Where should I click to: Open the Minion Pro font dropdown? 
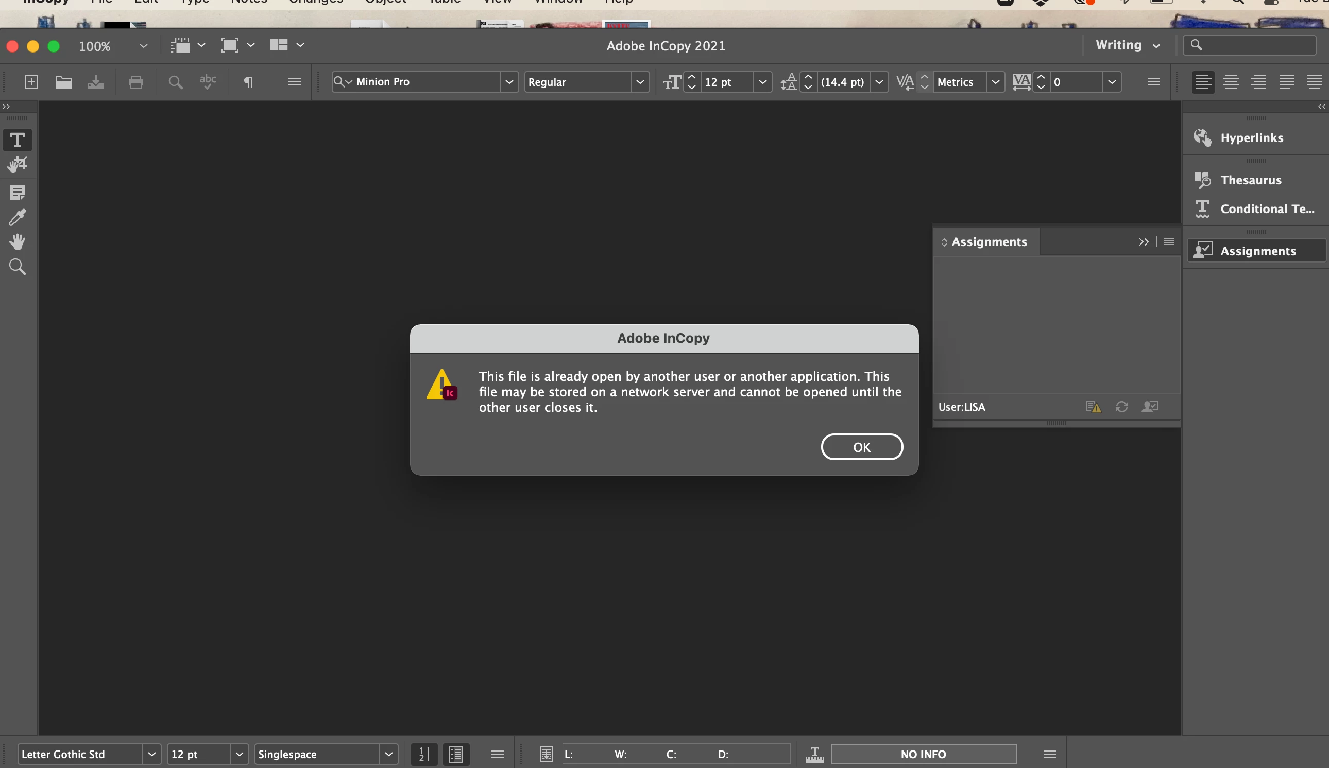[x=509, y=82]
